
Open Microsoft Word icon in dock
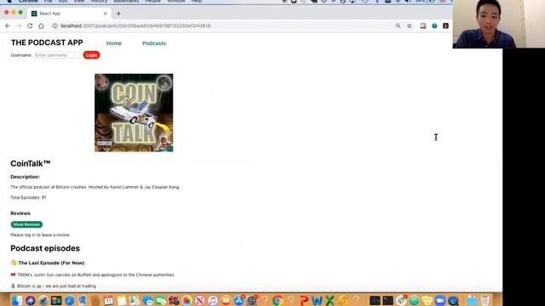(317, 300)
